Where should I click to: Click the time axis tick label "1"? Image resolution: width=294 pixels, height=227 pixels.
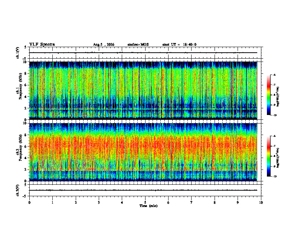[x=52, y=203]
